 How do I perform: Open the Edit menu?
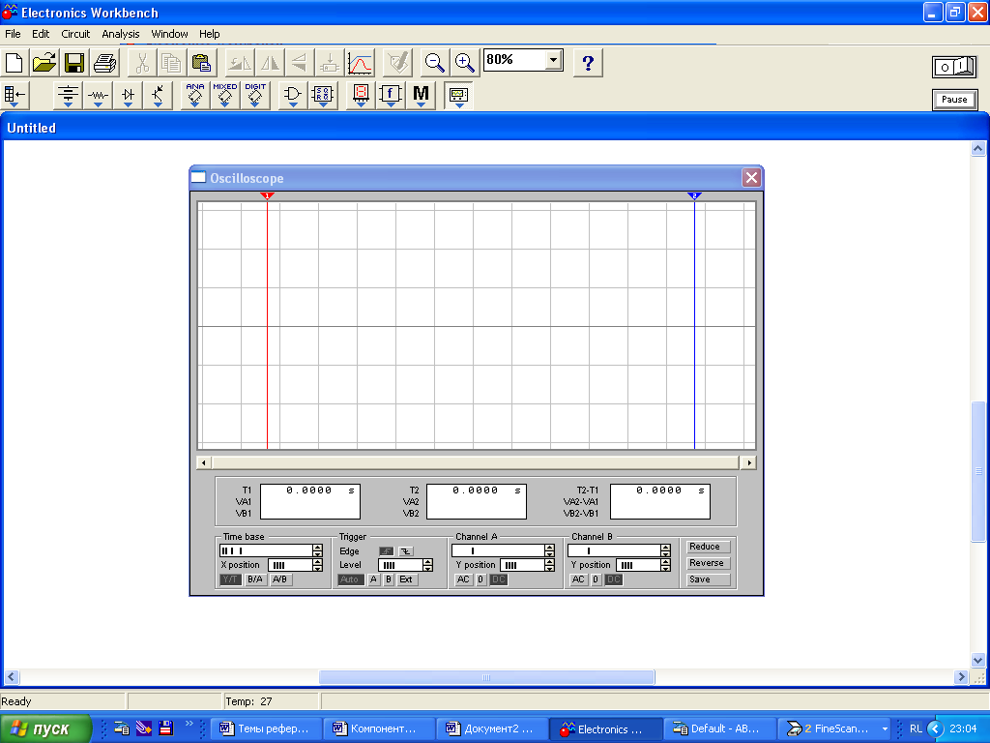click(x=41, y=34)
